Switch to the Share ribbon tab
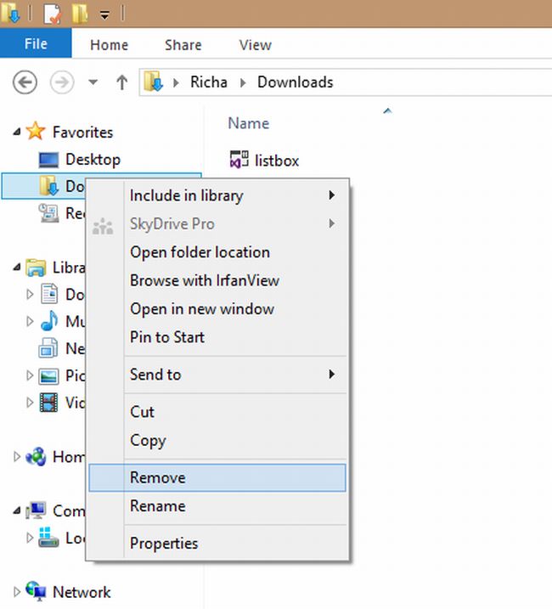 point(183,45)
